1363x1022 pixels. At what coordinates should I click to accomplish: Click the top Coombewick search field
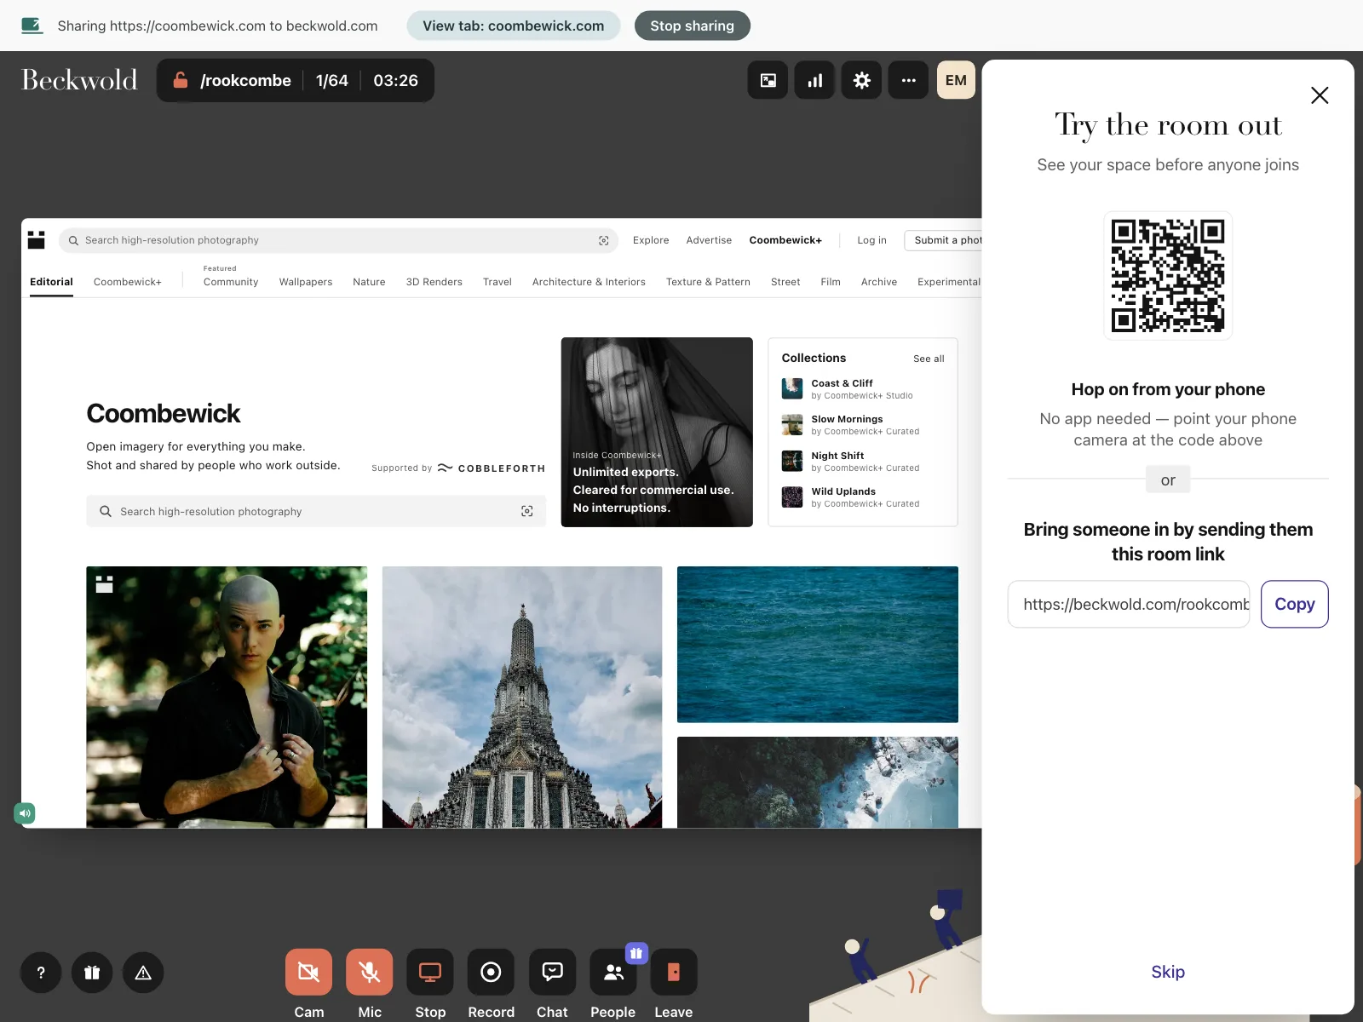click(x=339, y=240)
